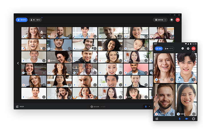The width and height of the screenshot is (203, 133).
Task: Open mobile more options ellipsis menu
Action: [x=194, y=119]
